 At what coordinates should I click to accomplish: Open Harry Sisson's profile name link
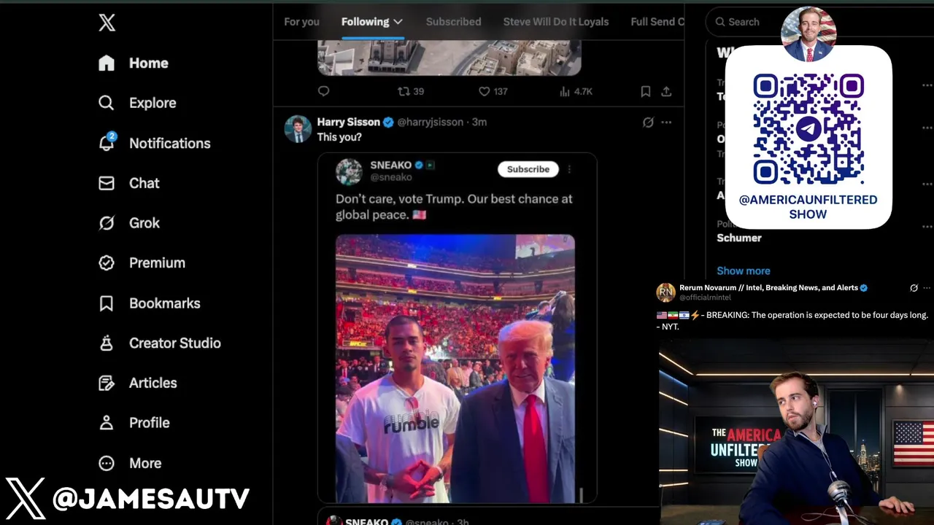349,122
